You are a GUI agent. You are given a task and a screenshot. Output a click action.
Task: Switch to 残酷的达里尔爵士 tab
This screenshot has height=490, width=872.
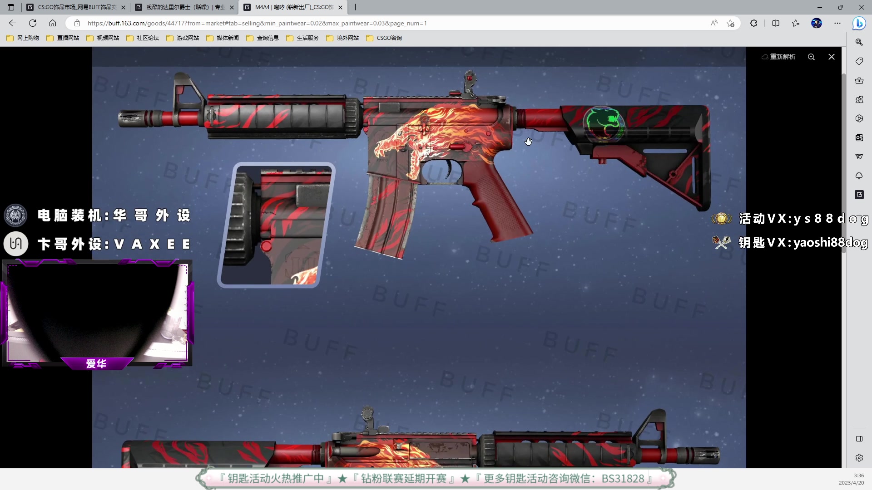(184, 7)
